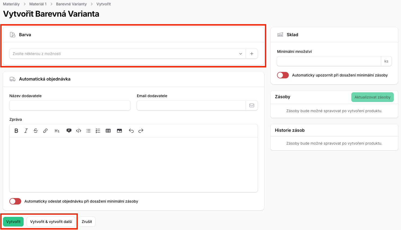Screen dimensions: 401x230
Task: Apply H1 heading style
Action: coord(57,131)
